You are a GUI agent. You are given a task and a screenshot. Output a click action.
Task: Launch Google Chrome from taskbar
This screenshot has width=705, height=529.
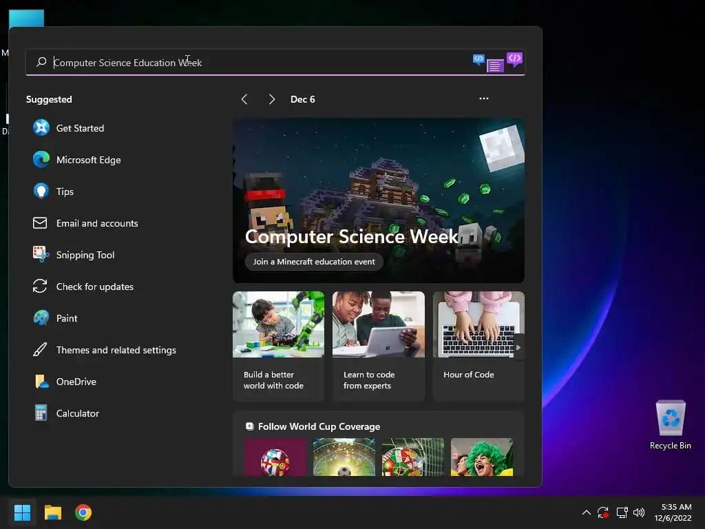coord(83,512)
